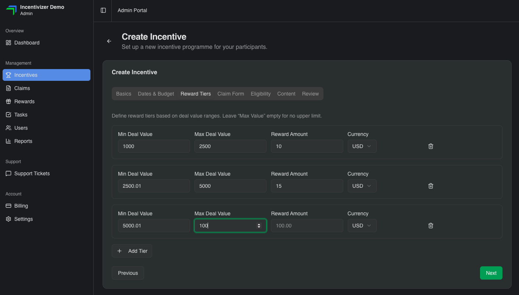Edit Reward Amount field containing 15
This screenshot has height=295, width=519.
point(307,186)
